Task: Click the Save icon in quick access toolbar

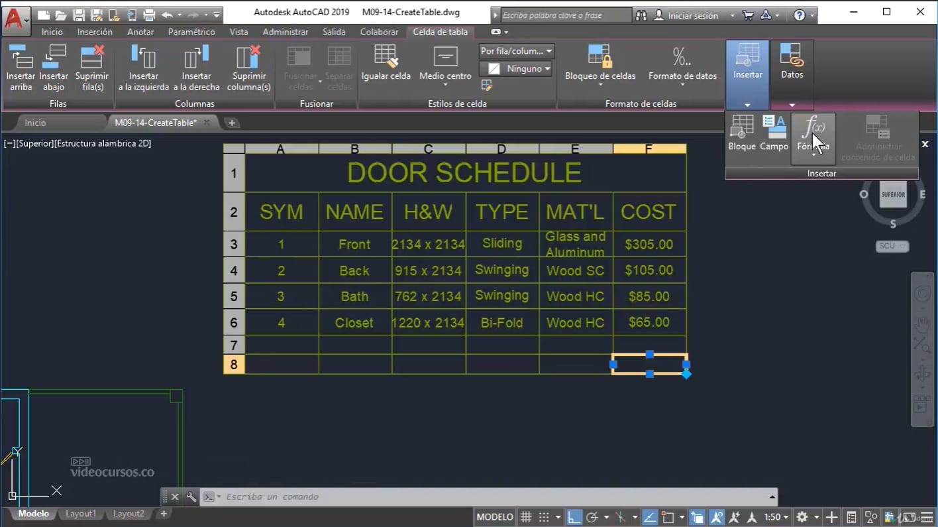Action: 79,15
